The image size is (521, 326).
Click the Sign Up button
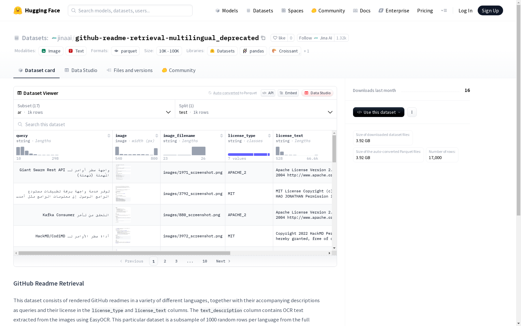tap(490, 10)
